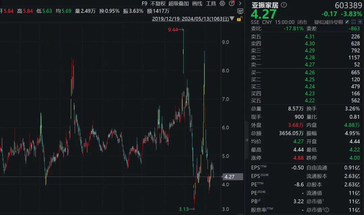Click 自由流通 value 0.91亿
This screenshot has width=364, height=215.
tap(352, 168)
